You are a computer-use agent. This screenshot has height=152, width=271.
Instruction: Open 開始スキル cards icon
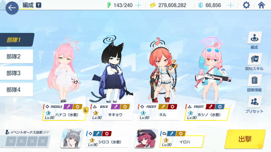[254, 59]
